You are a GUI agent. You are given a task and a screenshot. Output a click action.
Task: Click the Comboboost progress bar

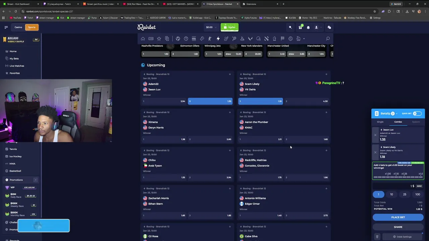(x=398, y=177)
